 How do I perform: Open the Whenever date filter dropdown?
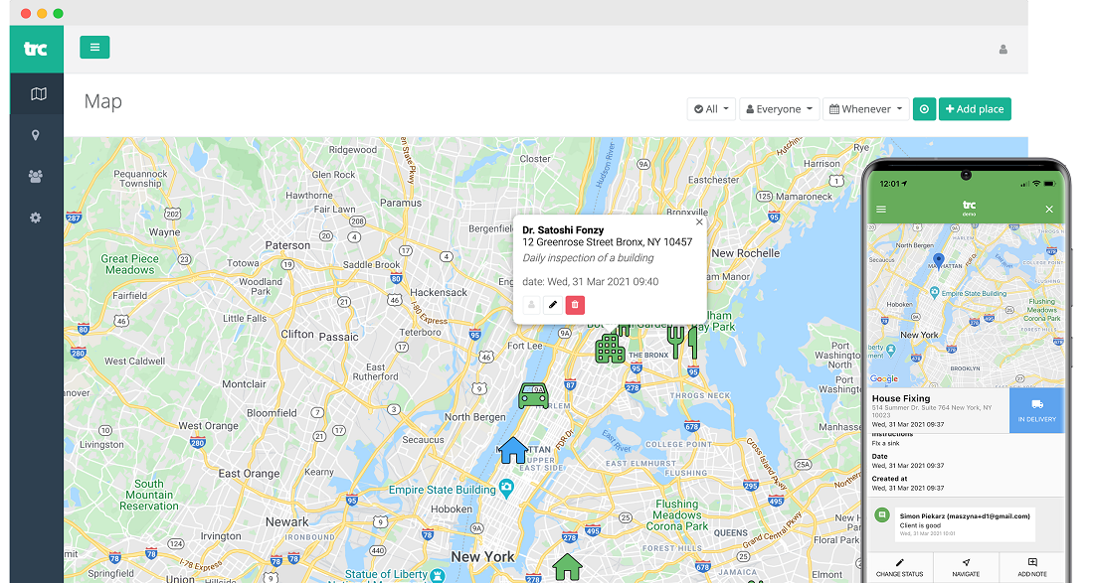866,108
